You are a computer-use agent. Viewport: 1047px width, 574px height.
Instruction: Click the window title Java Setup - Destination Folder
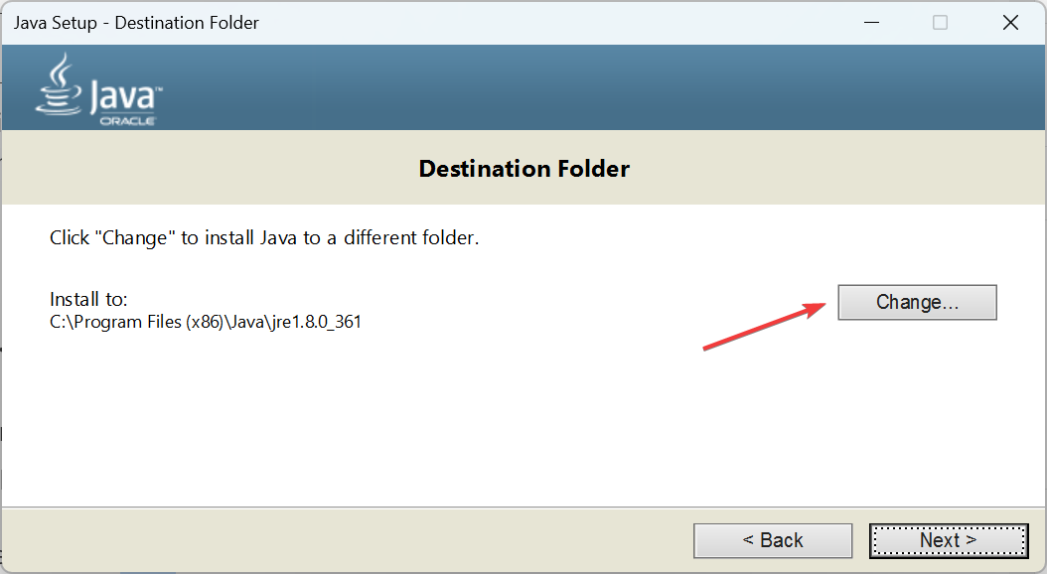pyautogui.click(x=136, y=23)
